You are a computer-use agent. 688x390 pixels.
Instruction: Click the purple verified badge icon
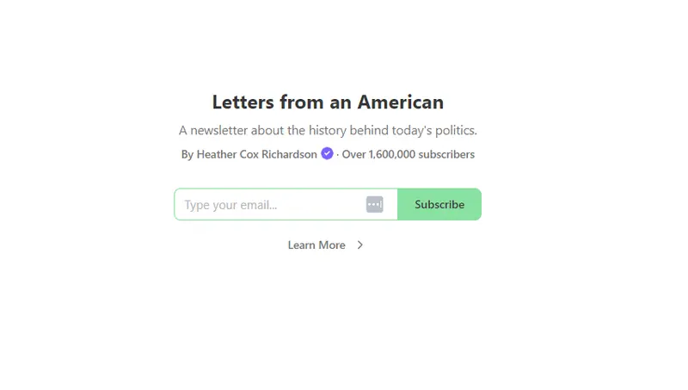tap(327, 154)
